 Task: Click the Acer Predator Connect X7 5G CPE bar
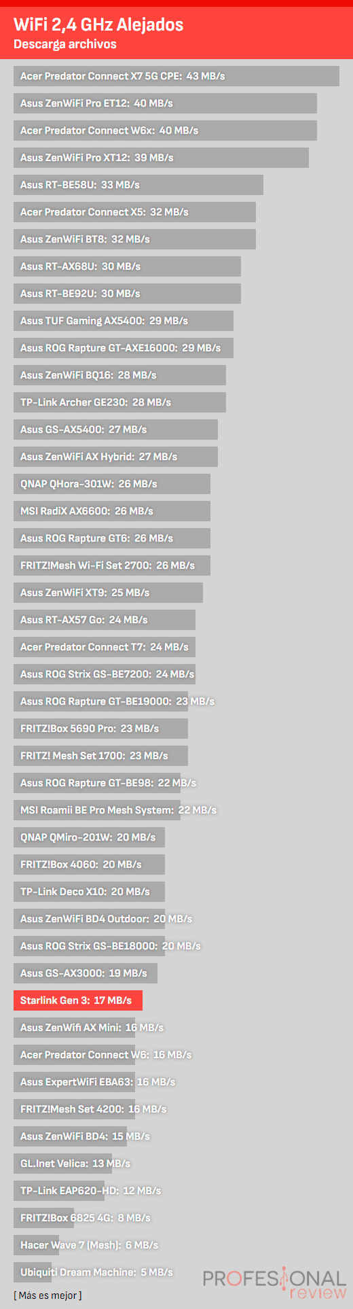point(176,76)
